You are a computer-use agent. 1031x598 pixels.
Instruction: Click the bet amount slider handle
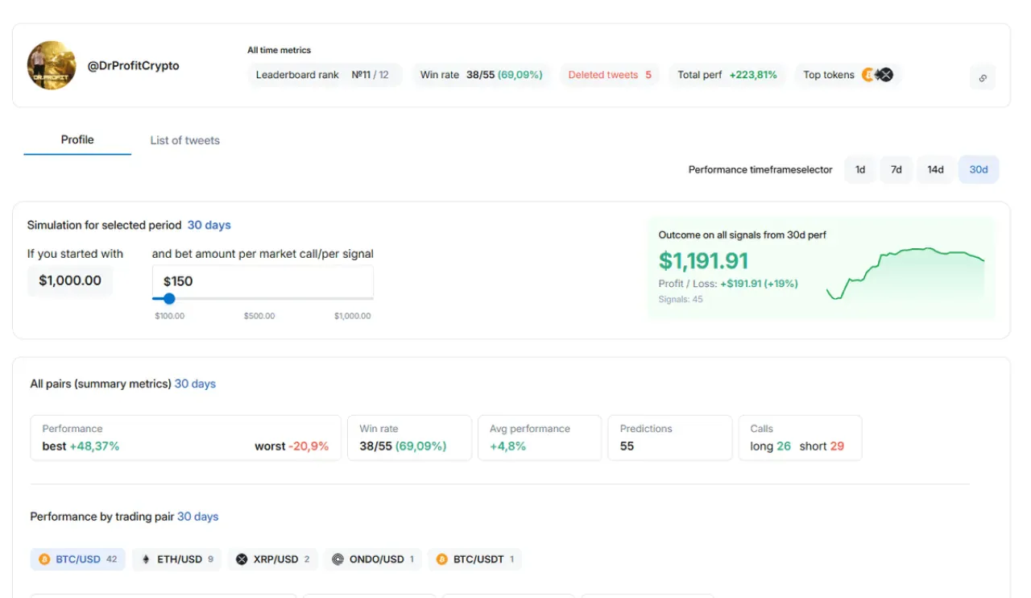pos(169,298)
